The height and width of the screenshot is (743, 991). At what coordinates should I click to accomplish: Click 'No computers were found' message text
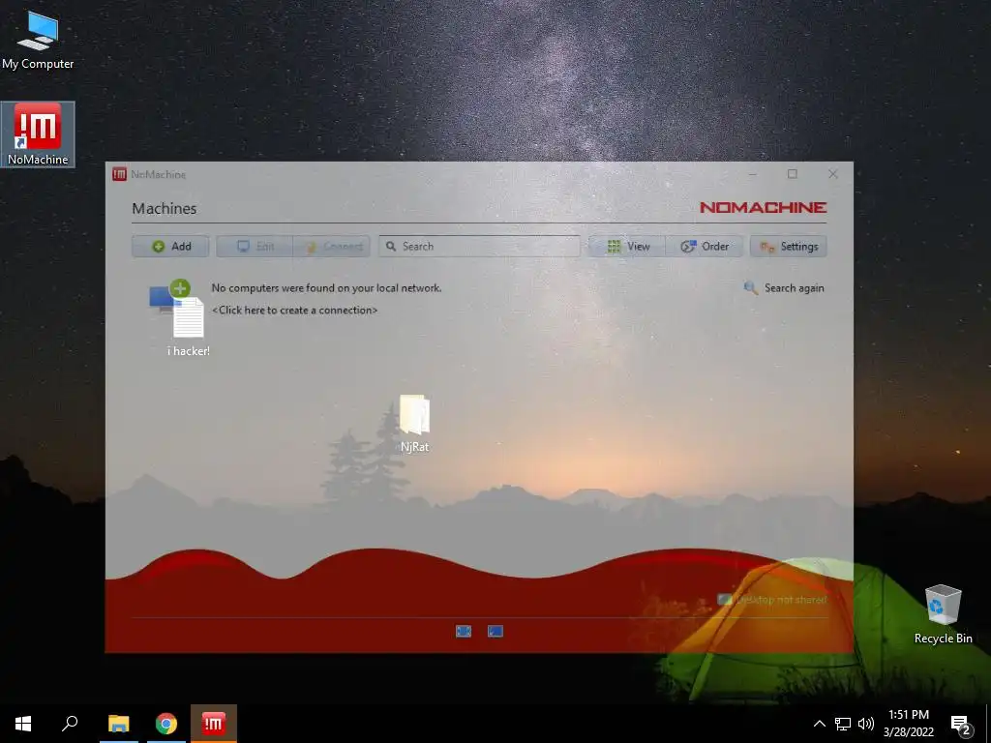point(327,288)
